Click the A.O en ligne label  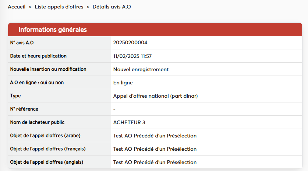(x=37, y=83)
